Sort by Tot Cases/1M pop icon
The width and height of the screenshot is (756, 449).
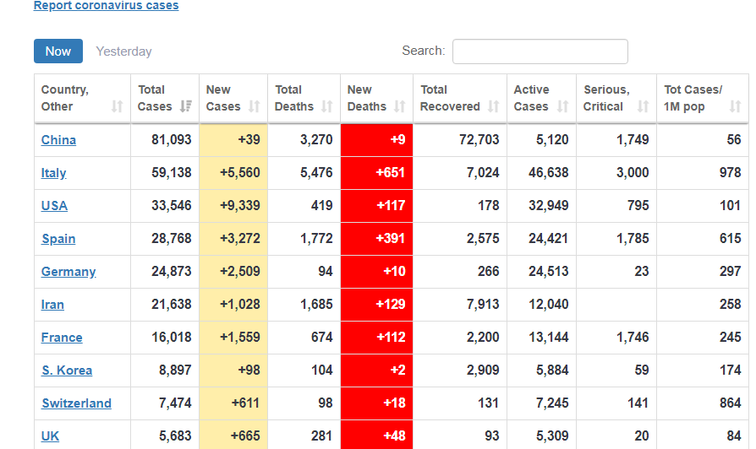click(x=735, y=106)
